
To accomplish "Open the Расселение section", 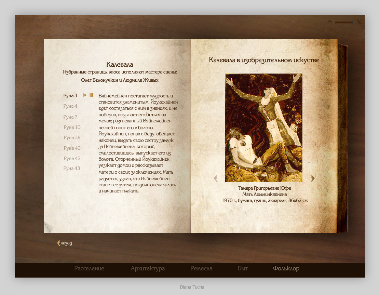I will coord(89,268).
